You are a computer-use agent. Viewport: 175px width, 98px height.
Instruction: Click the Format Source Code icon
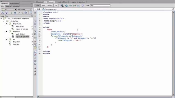[35, 74]
